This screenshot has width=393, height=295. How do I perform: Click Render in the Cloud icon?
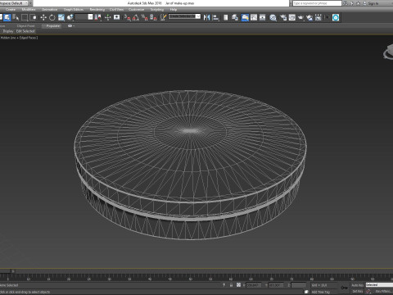pos(309,17)
